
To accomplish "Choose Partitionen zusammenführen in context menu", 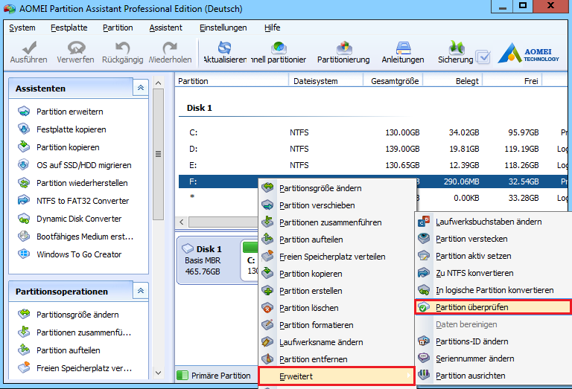I will coord(337,222).
